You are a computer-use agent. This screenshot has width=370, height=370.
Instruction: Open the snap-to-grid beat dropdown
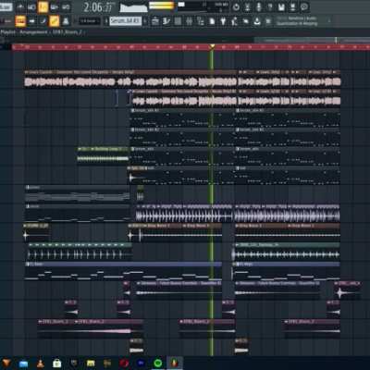pyautogui.click(x=89, y=21)
